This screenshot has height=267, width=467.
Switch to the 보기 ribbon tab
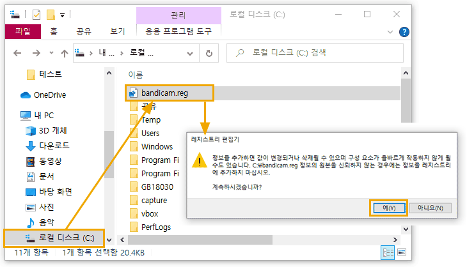[x=117, y=31]
